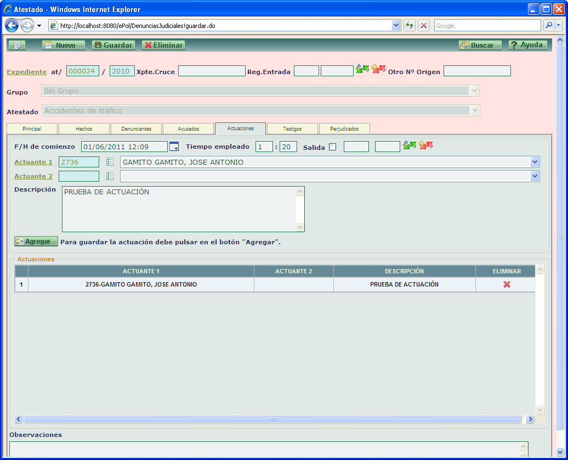Click the lookup icon beside Actuante 1 code
The image size is (568, 460).
click(x=110, y=162)
